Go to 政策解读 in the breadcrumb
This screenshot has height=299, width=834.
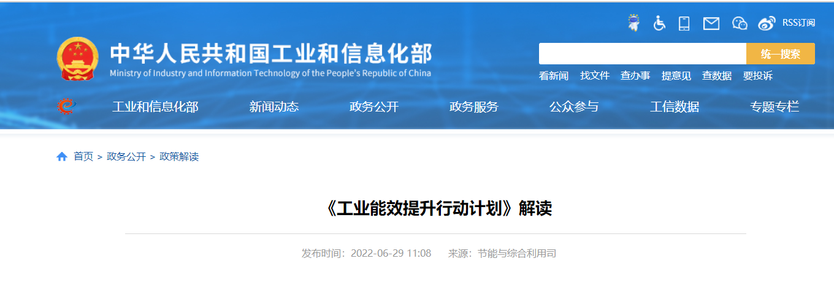(x=179, y=157)
